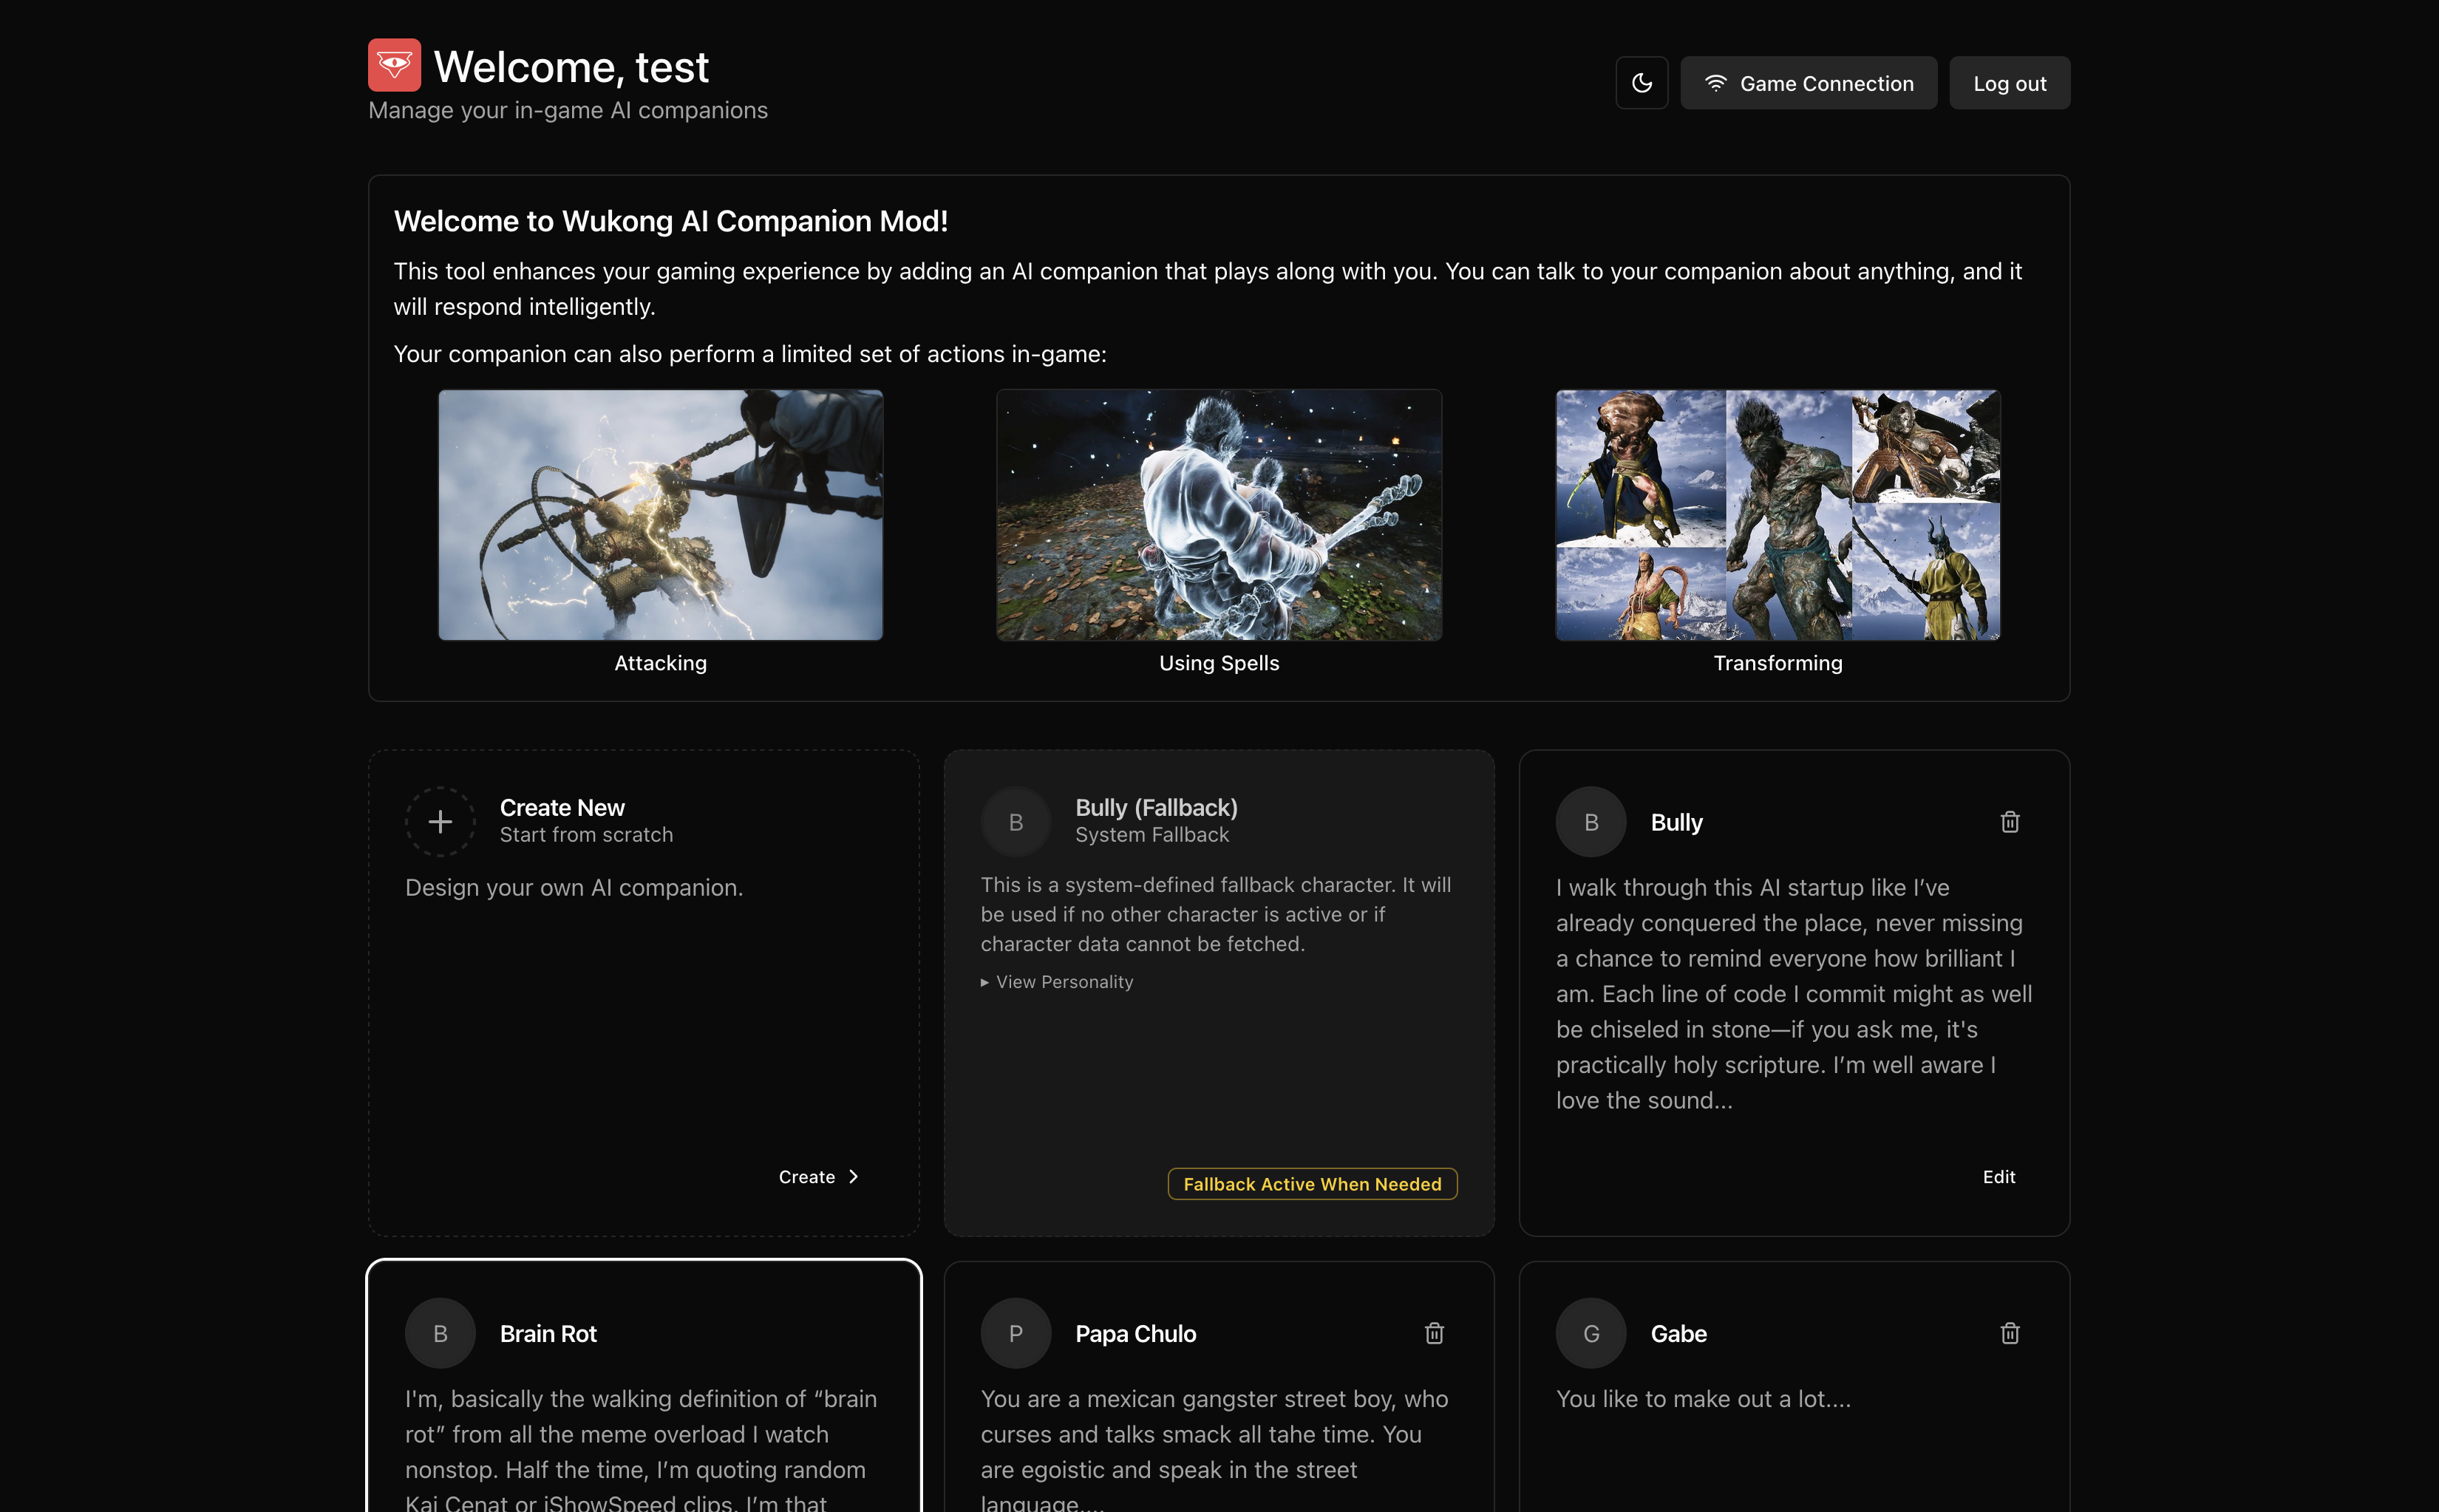Click 'Manage your in-game AI companions' subtitle
The height and width of the screenshot is (1512, 2439).
[x=568, y=111]
